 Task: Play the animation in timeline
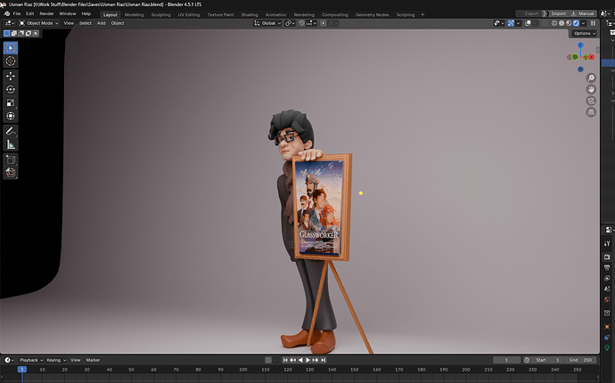(x=307, y=360)
